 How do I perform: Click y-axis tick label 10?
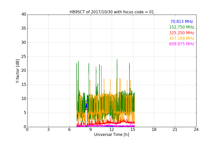pyautogui.click(x=24, y=99)
